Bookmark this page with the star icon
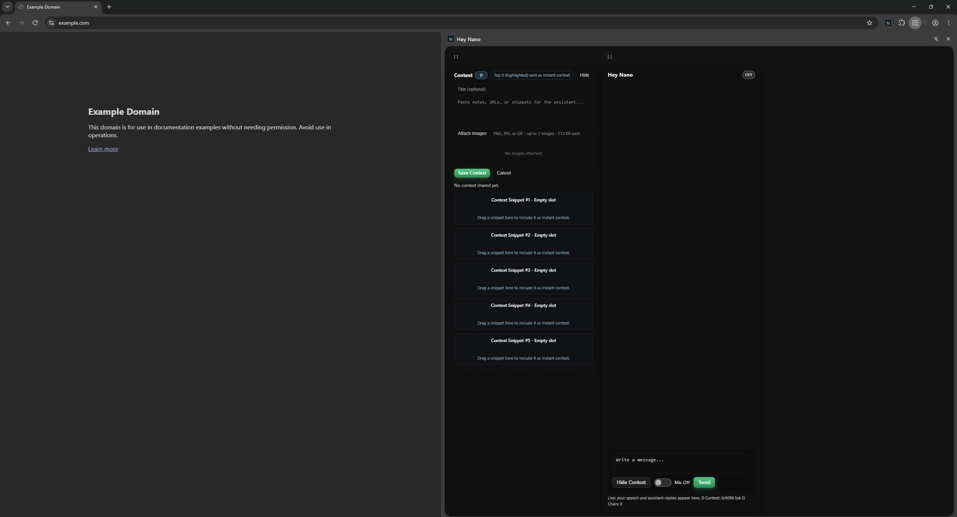This screenshot has width=957, height=517. click(870, 23)
